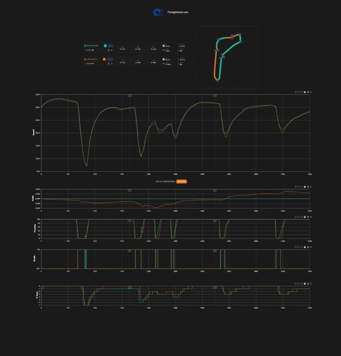Select the pan hand tool on Throttle chart
Screen dimensions: 341x356
(305, 217)
